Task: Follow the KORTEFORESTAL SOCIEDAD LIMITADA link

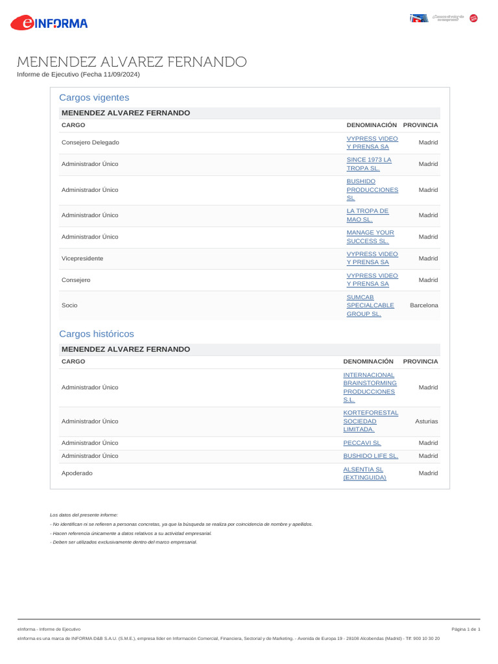Action: 370,421
